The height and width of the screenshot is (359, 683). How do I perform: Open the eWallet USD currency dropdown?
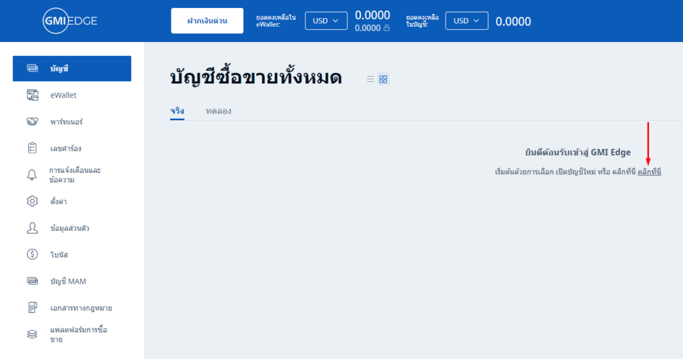pyautogui.click(x=326, y=21)
